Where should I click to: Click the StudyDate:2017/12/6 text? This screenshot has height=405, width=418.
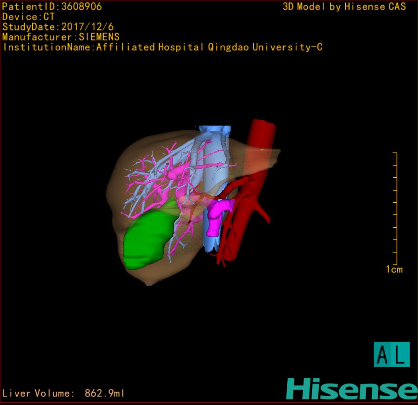click(x=58, y=27)
